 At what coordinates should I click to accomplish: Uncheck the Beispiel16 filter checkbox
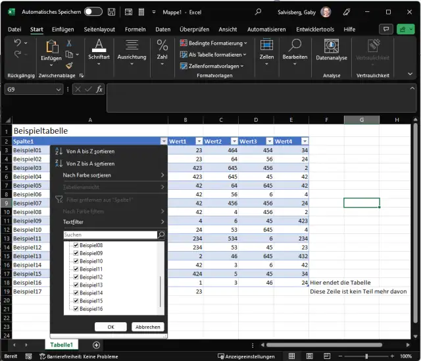(76, 308)
